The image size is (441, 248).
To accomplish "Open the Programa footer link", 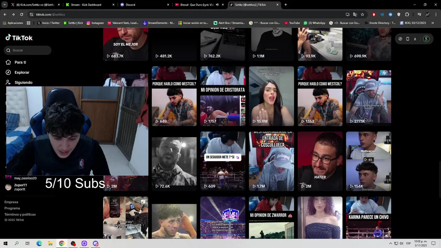I will [x=12, y=208].
